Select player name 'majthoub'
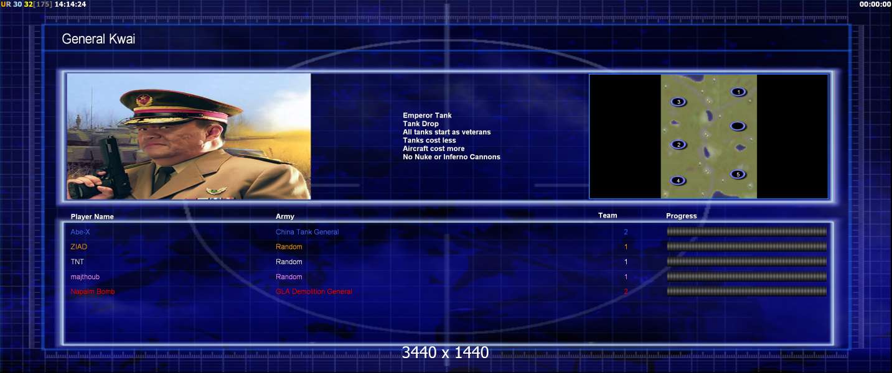 click(x=85, y=277)
